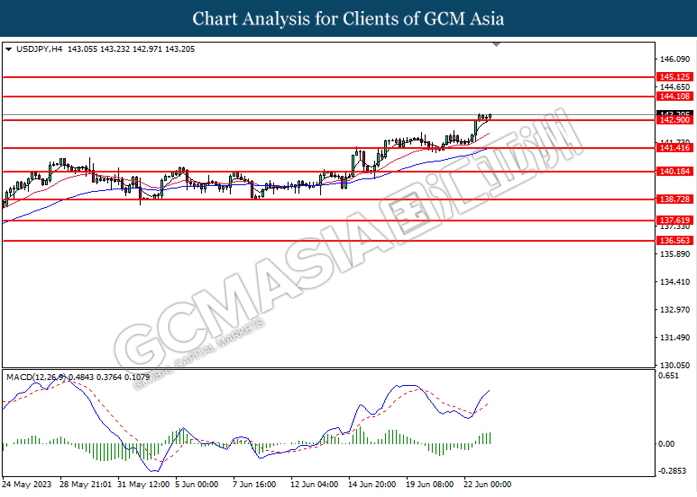Click the 132.970 price axis value

[675, 310]
